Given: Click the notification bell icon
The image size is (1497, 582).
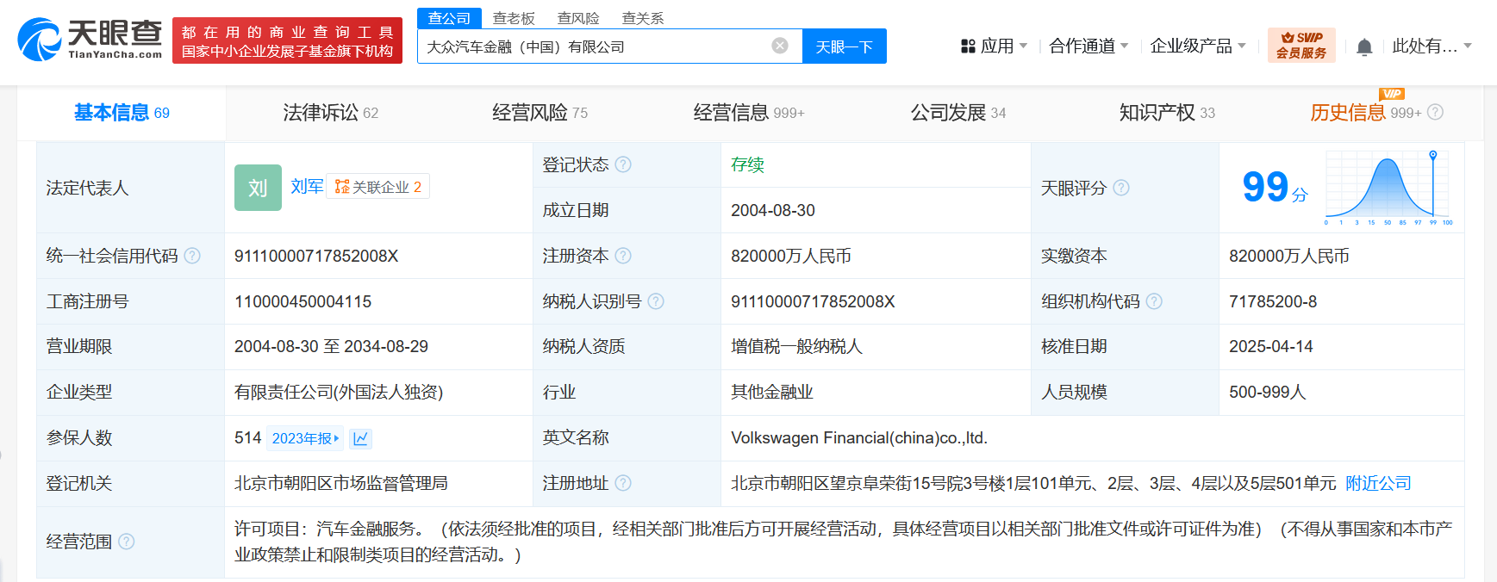Looking at the screenshot, I should [x=1363, y=47].
